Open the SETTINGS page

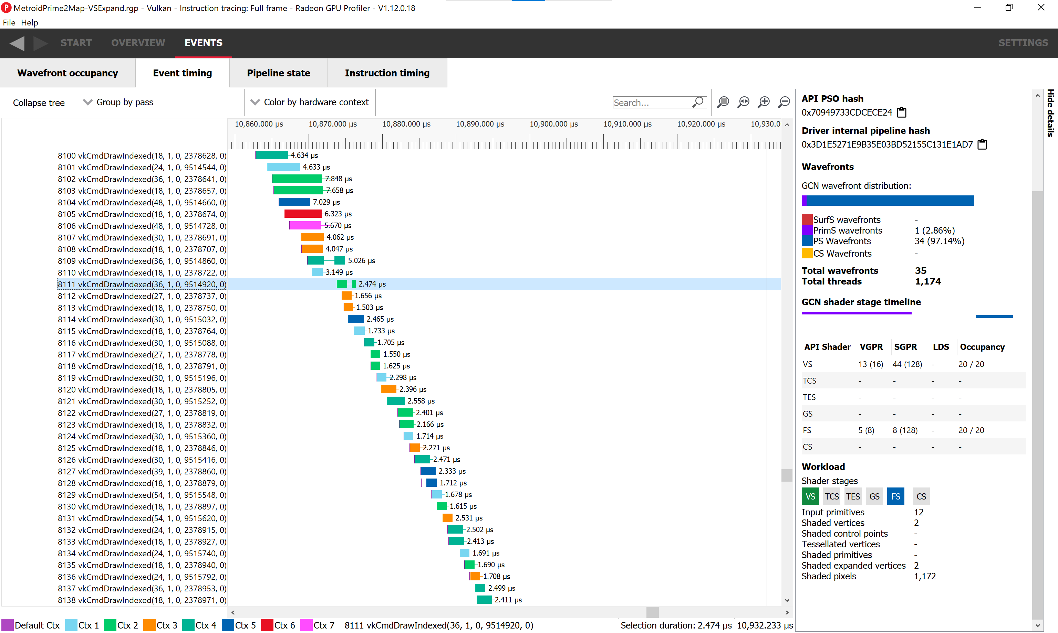(1023, 43)
